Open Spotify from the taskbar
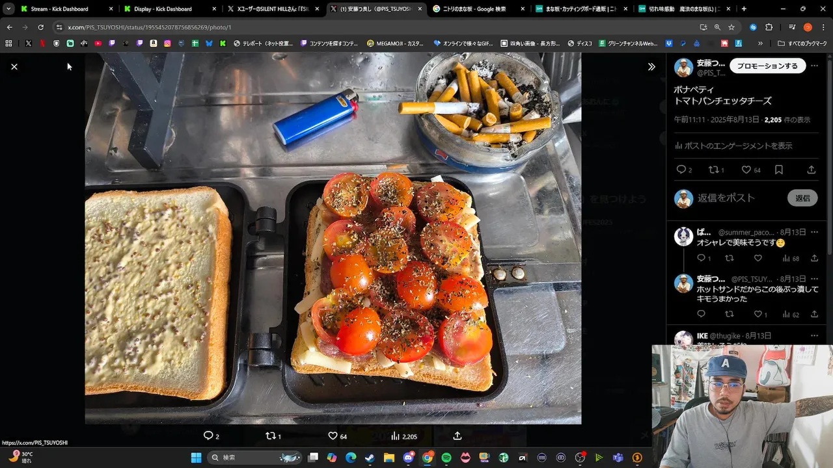The image size is (833, 468). (x=446, y=458)
